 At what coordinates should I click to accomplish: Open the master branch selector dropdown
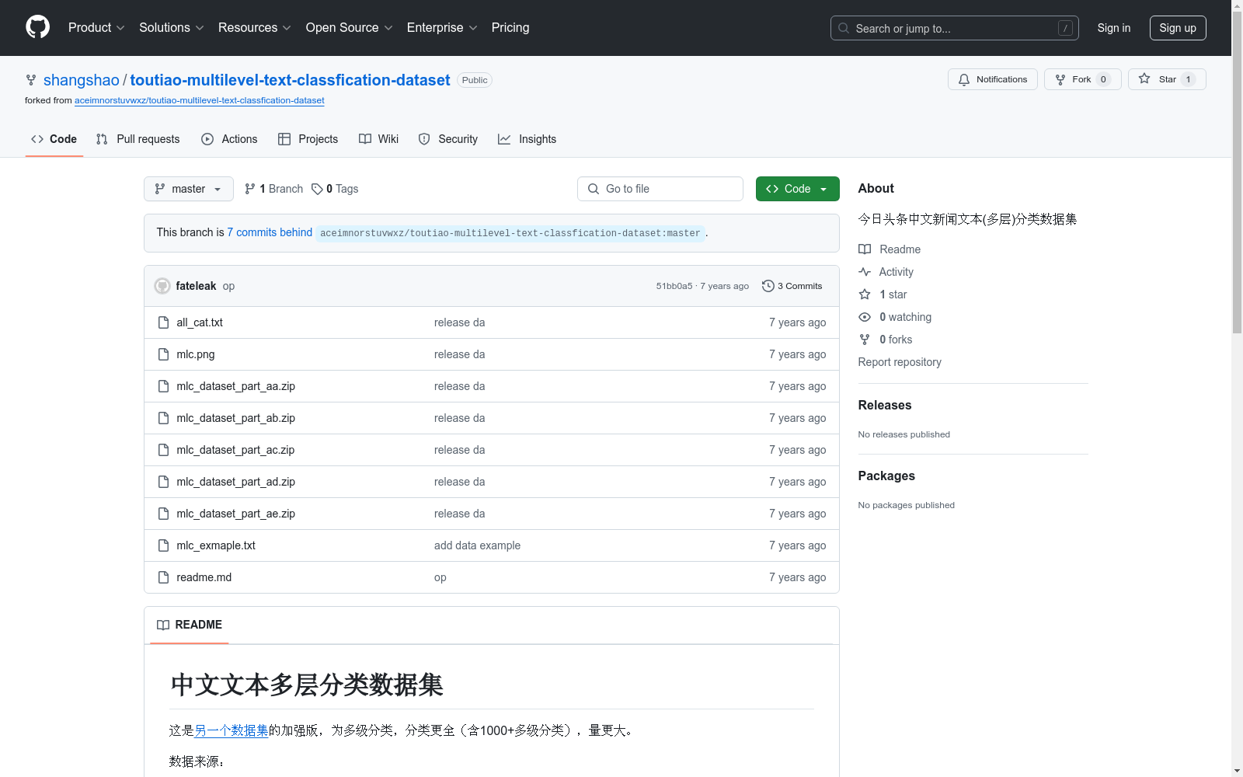click(x=189, y=189)
